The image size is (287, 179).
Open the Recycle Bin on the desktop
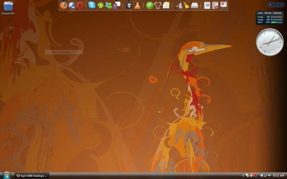pos(8,8)
